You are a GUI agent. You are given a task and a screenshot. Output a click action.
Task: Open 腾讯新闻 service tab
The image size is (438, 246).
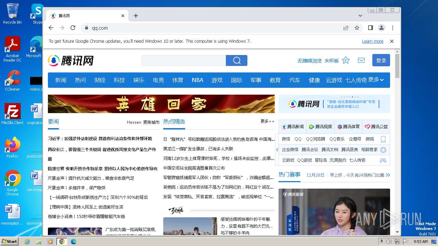point(293,126)
